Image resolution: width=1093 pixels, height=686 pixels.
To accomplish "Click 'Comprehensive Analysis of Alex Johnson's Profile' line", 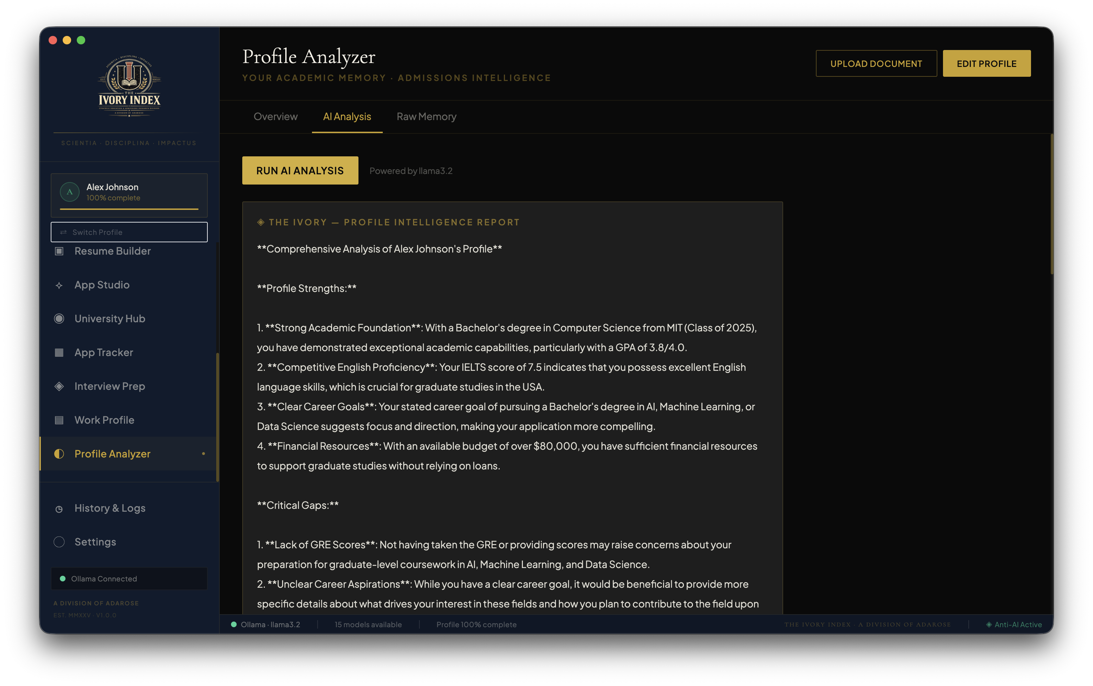I will (x=380, y=249).
